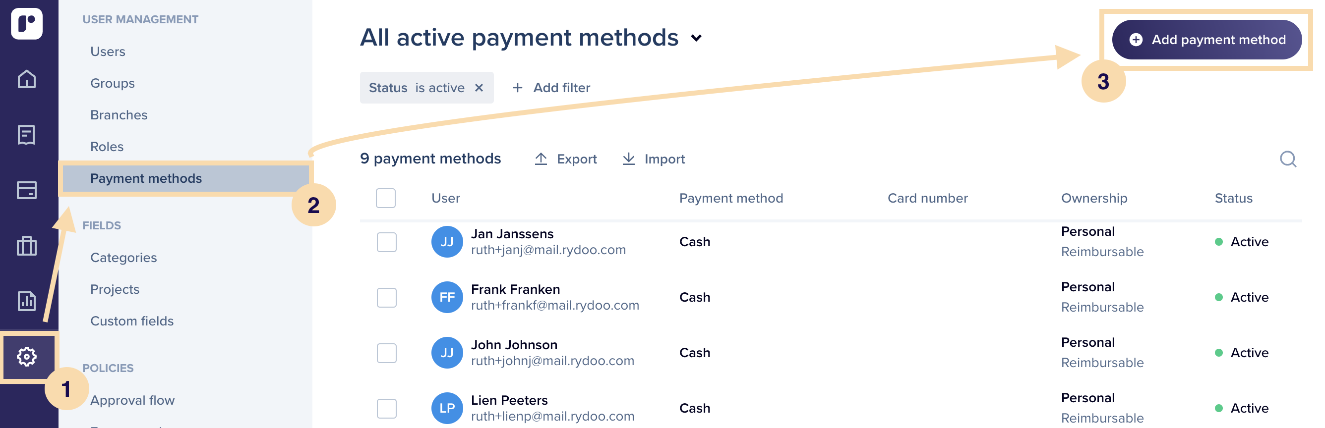Check the box for Jan Janssens
Screen dimensions: 1325x428
pyautogui.click(x=387, y=242)
